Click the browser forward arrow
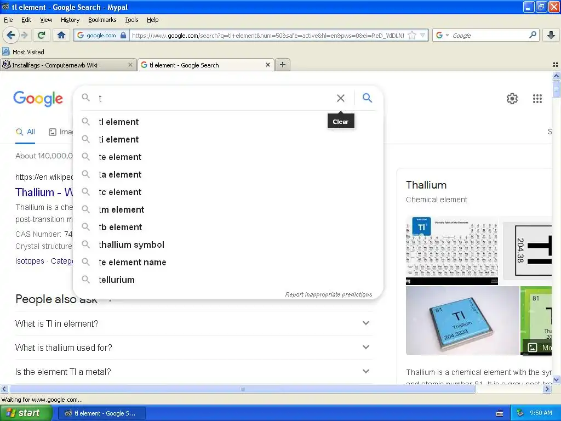Screen dimensions: 561x421 tap(24, 35)
